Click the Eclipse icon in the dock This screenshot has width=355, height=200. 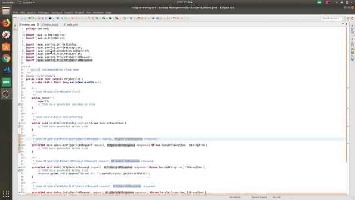click(x=6, y=94)
